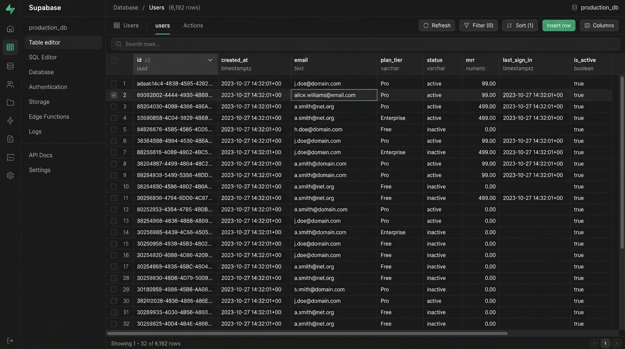Open the Columns visibility menu
625x349 pixels.
[599, 25]
